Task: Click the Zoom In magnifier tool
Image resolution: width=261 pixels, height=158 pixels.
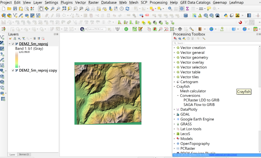Action: (53, 9)
